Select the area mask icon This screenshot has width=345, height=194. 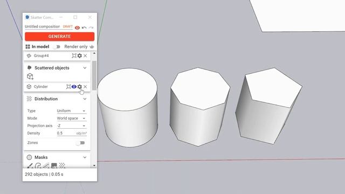[38, 165]
